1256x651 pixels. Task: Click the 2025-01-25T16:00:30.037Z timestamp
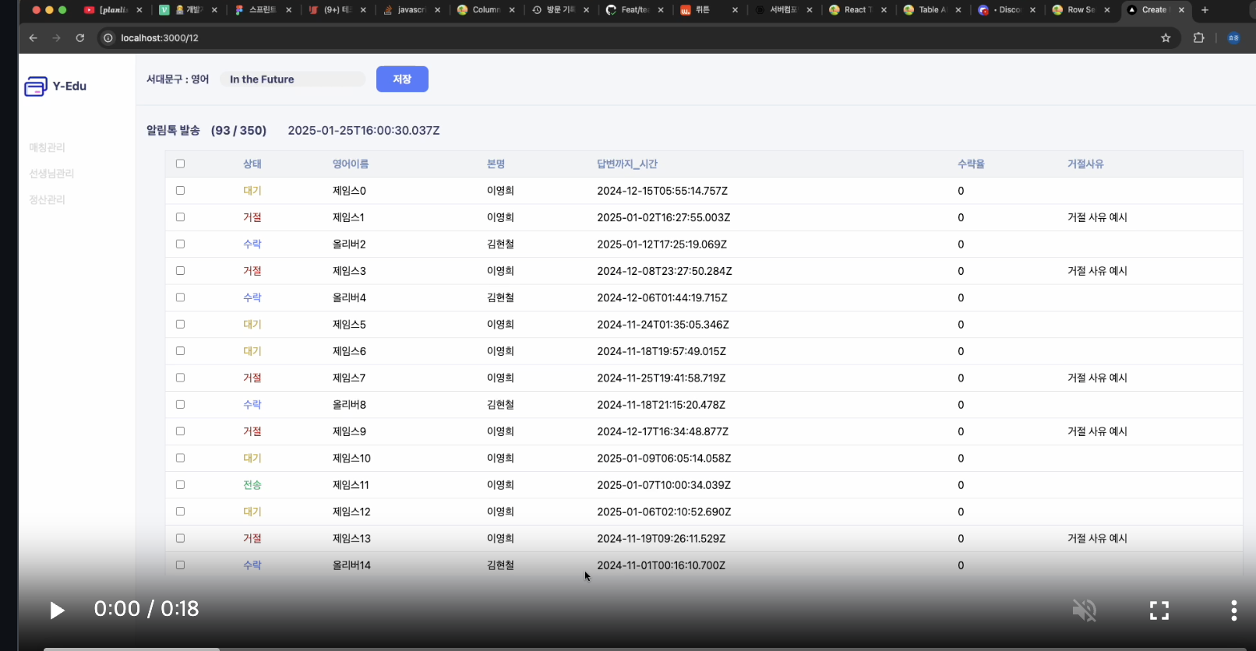click(364, 130)
